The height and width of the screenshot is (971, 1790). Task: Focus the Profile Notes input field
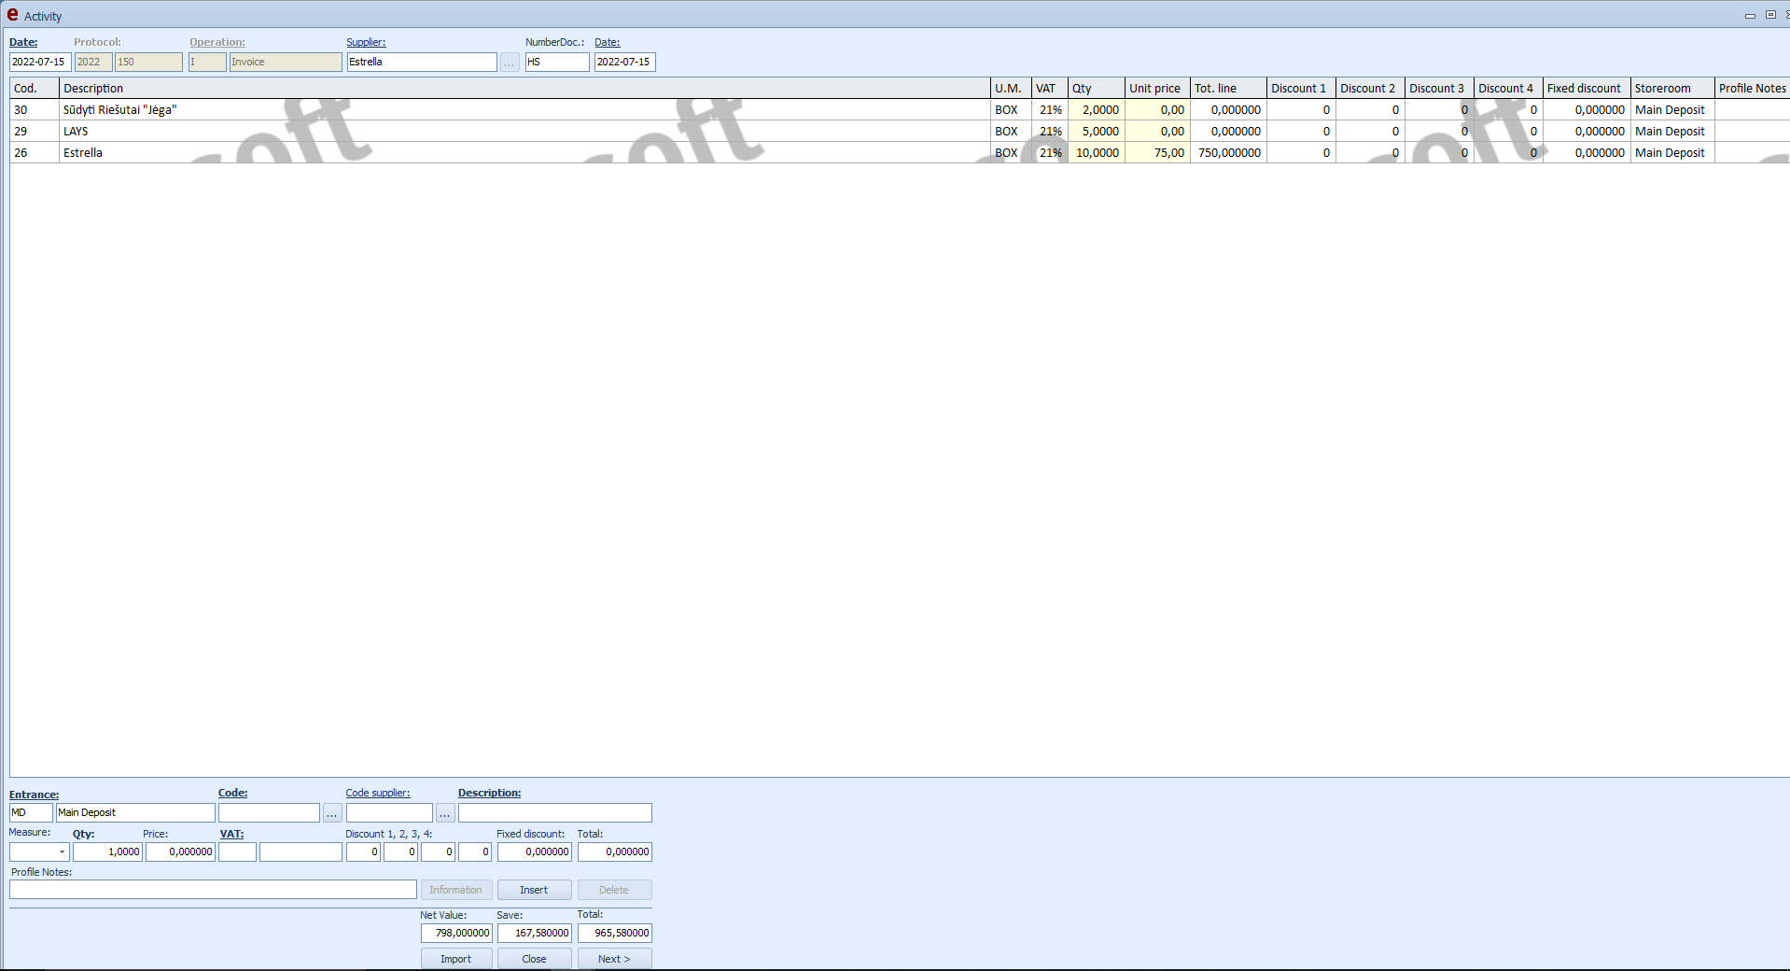(213, 890)
